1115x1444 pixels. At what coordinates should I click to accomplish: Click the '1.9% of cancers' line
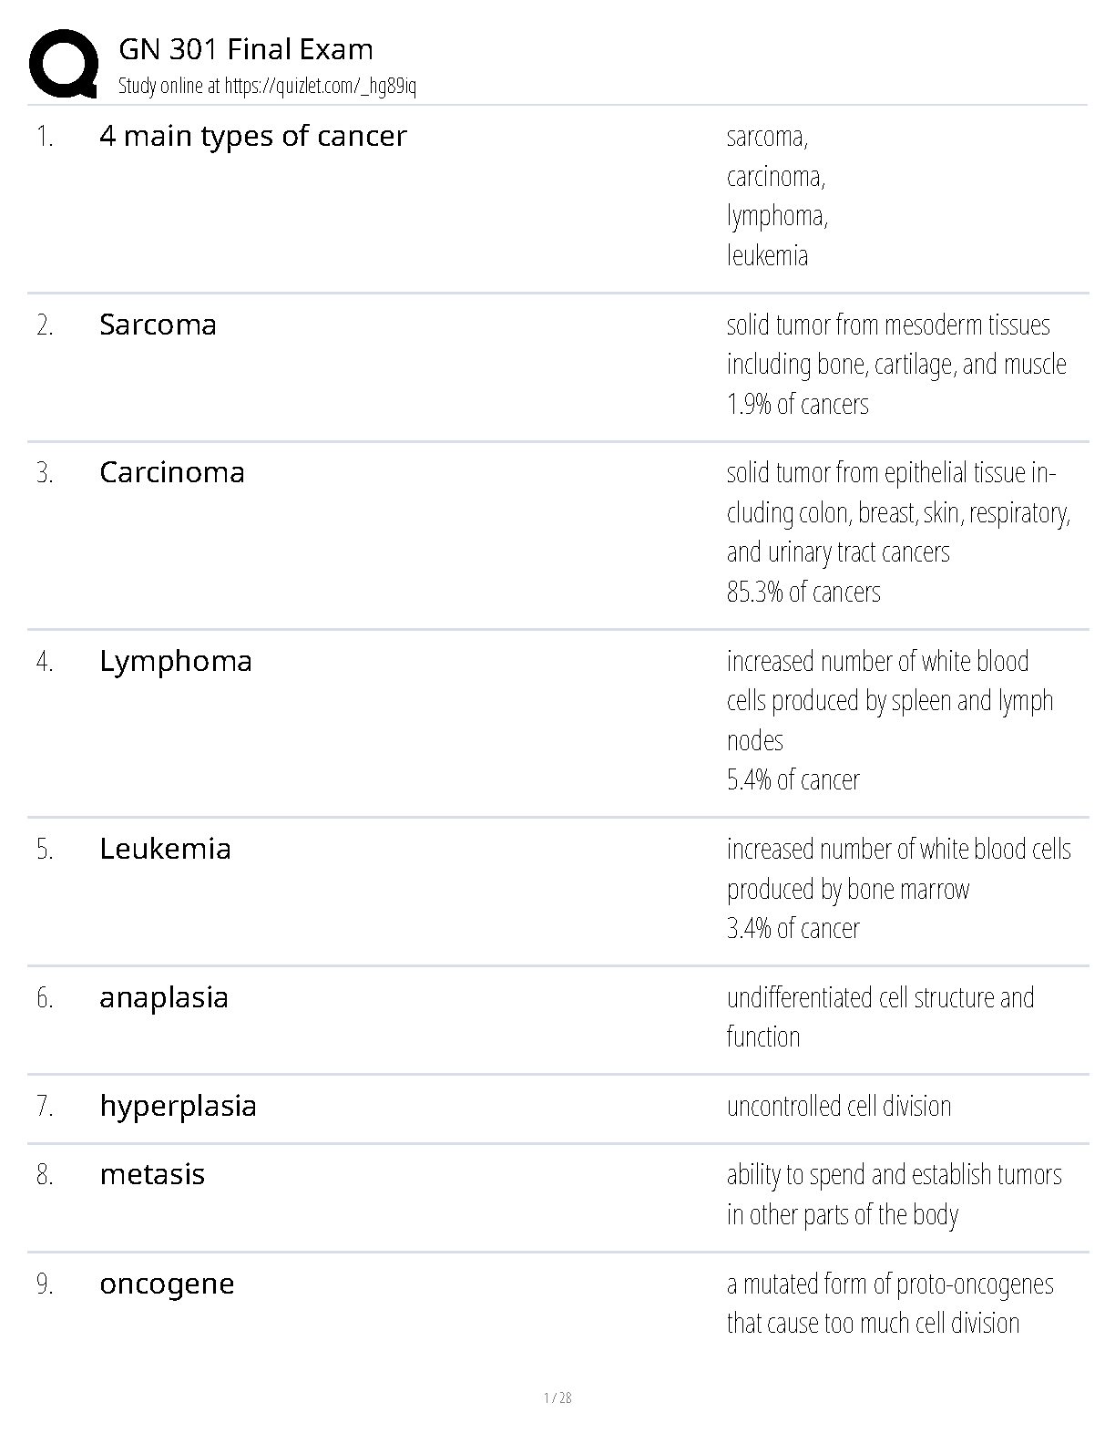point(797,404)
